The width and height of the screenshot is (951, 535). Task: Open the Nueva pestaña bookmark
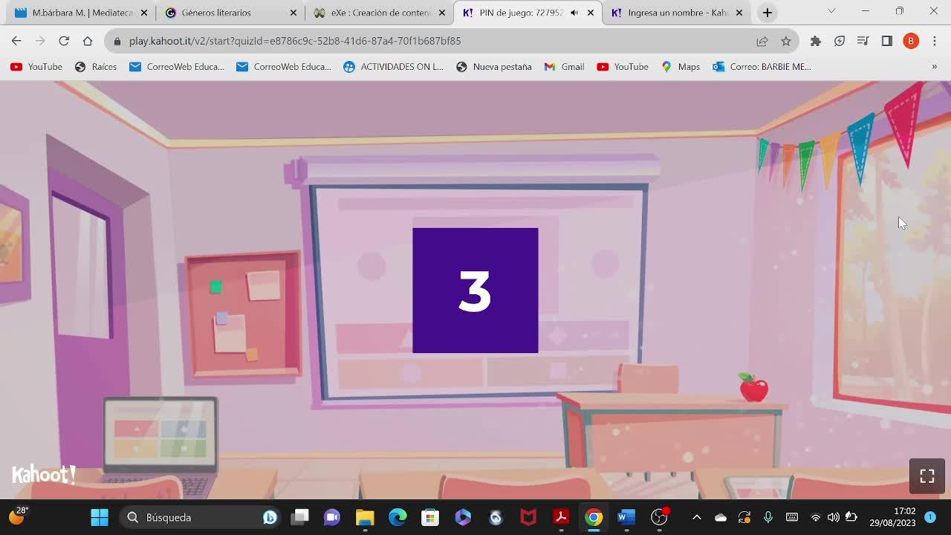point(494,67)
